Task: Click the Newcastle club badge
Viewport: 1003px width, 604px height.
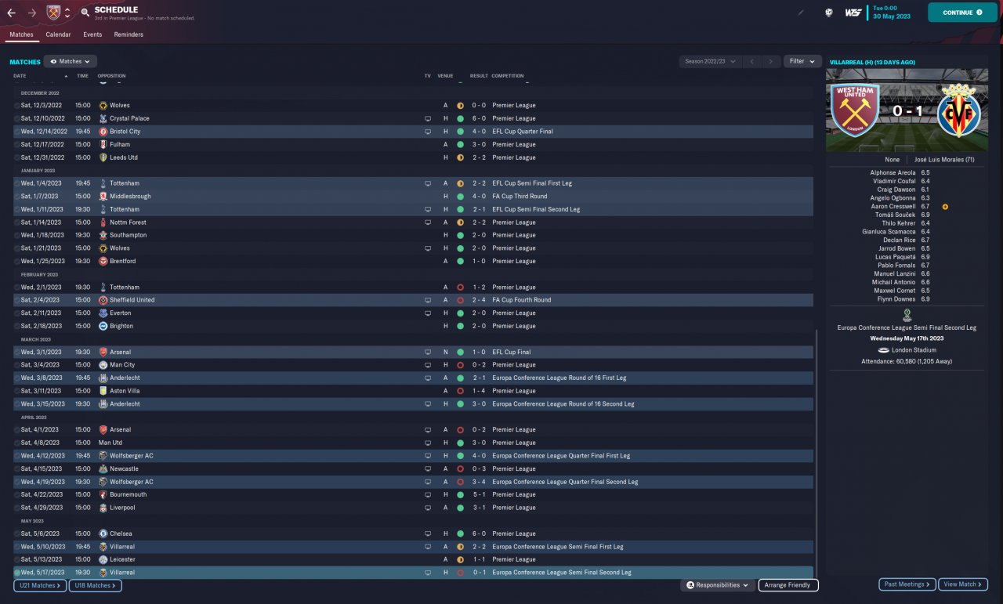Action: (x=103, y=468)
